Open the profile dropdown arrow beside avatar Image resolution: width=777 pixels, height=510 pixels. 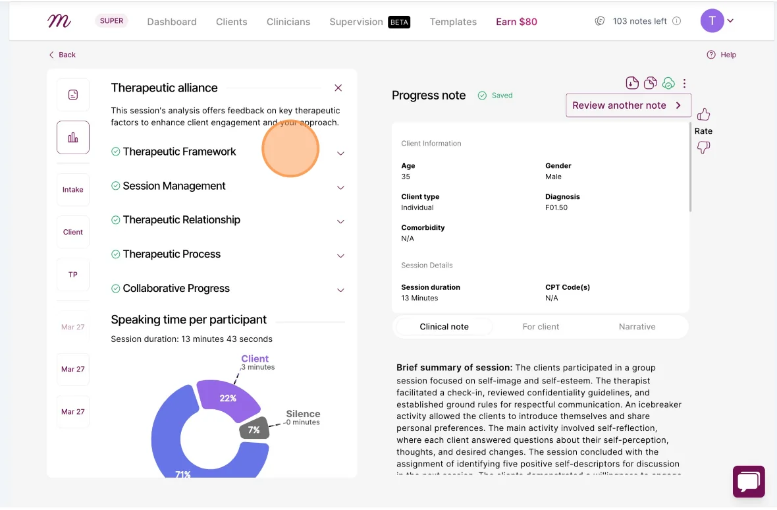pos(730,21)
